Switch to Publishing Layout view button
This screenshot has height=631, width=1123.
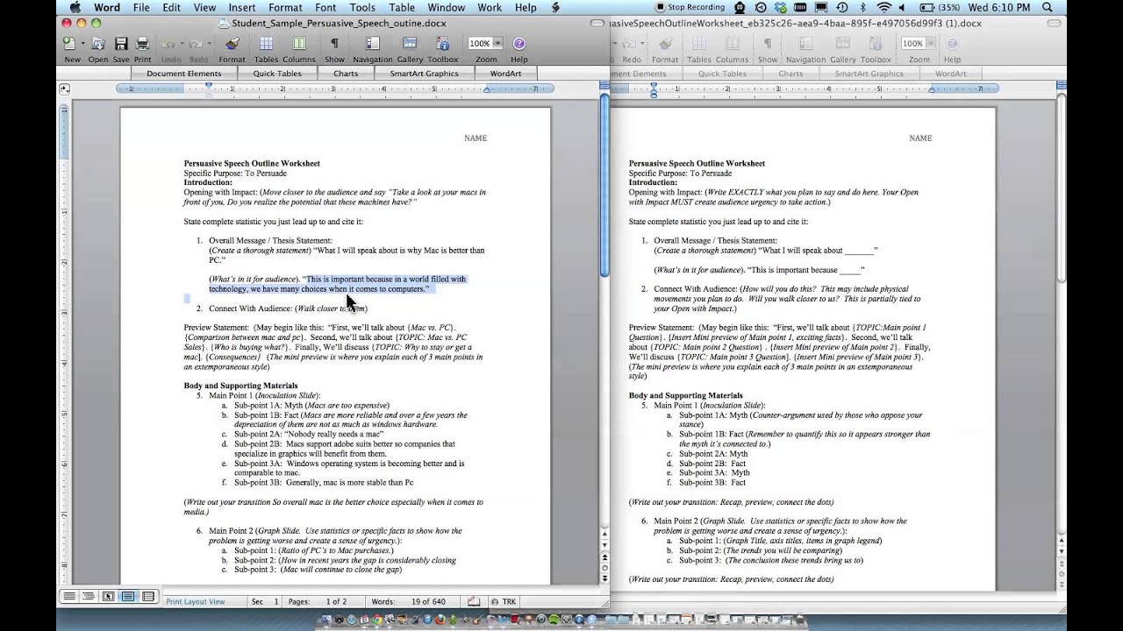click(109, 597)
